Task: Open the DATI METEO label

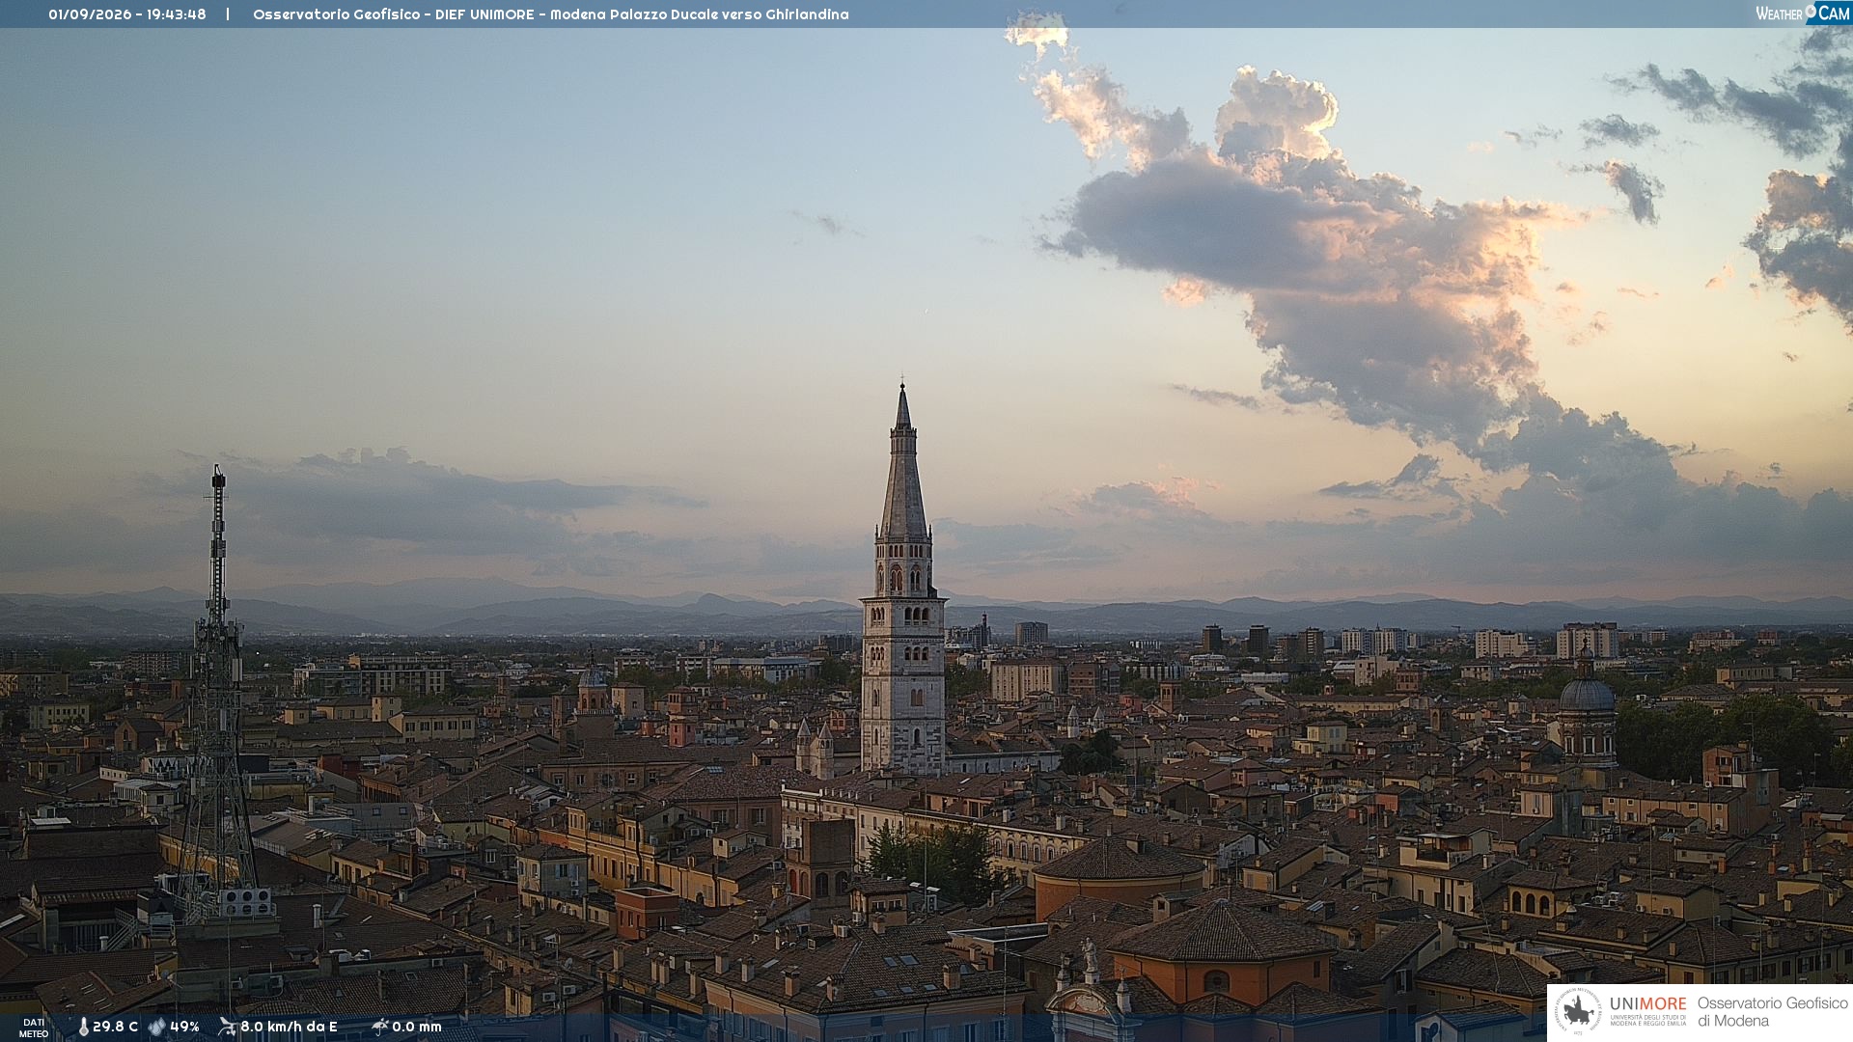Action: 34,1028
